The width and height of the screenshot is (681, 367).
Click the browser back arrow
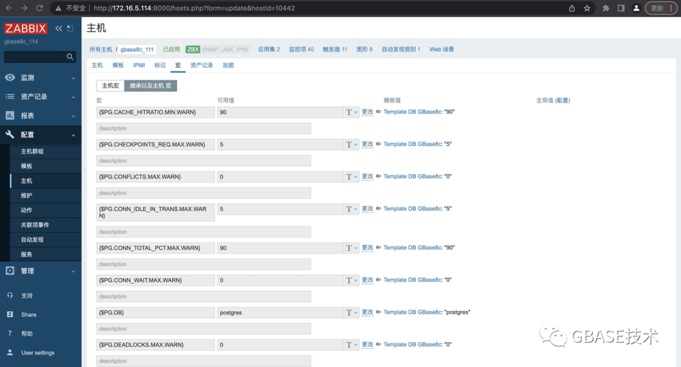coord(9,8)
